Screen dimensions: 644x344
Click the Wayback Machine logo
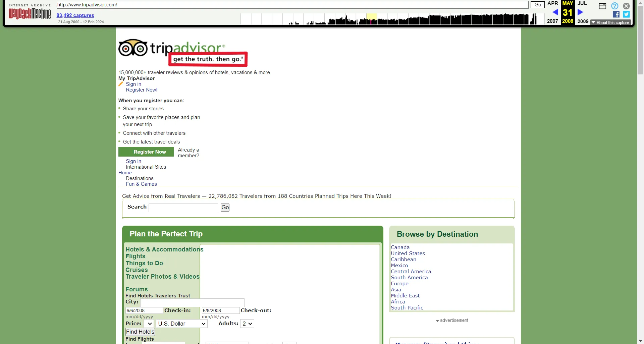tap(30, 12)
